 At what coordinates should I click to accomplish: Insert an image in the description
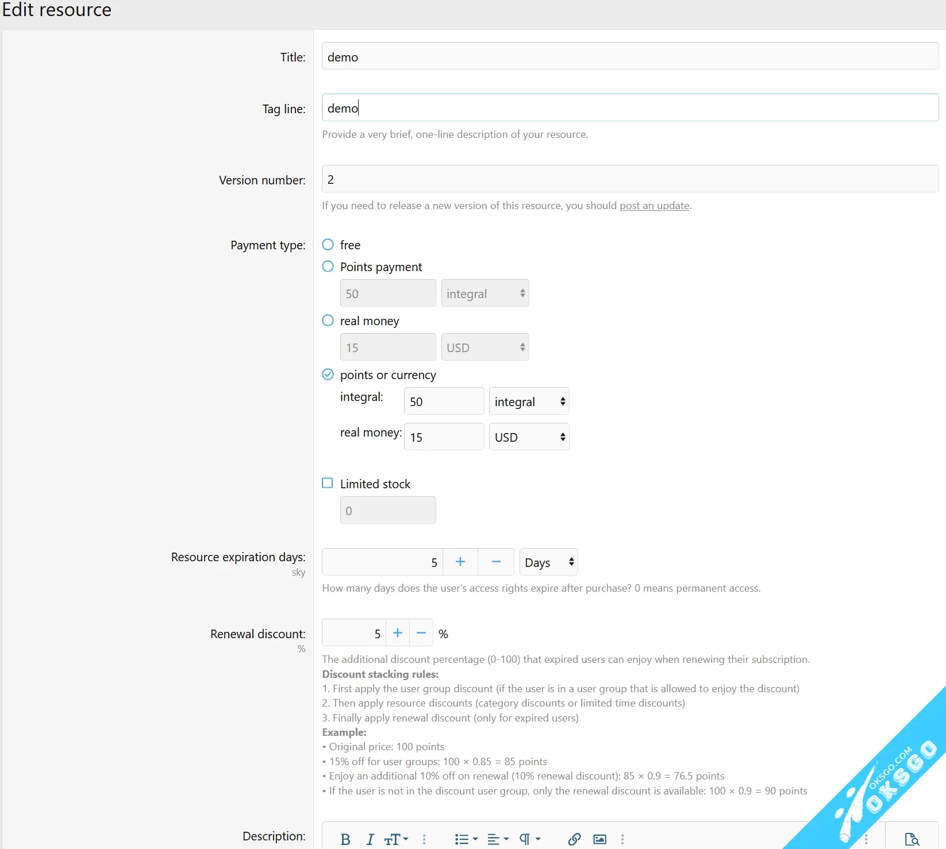click(x=599, y=839)
